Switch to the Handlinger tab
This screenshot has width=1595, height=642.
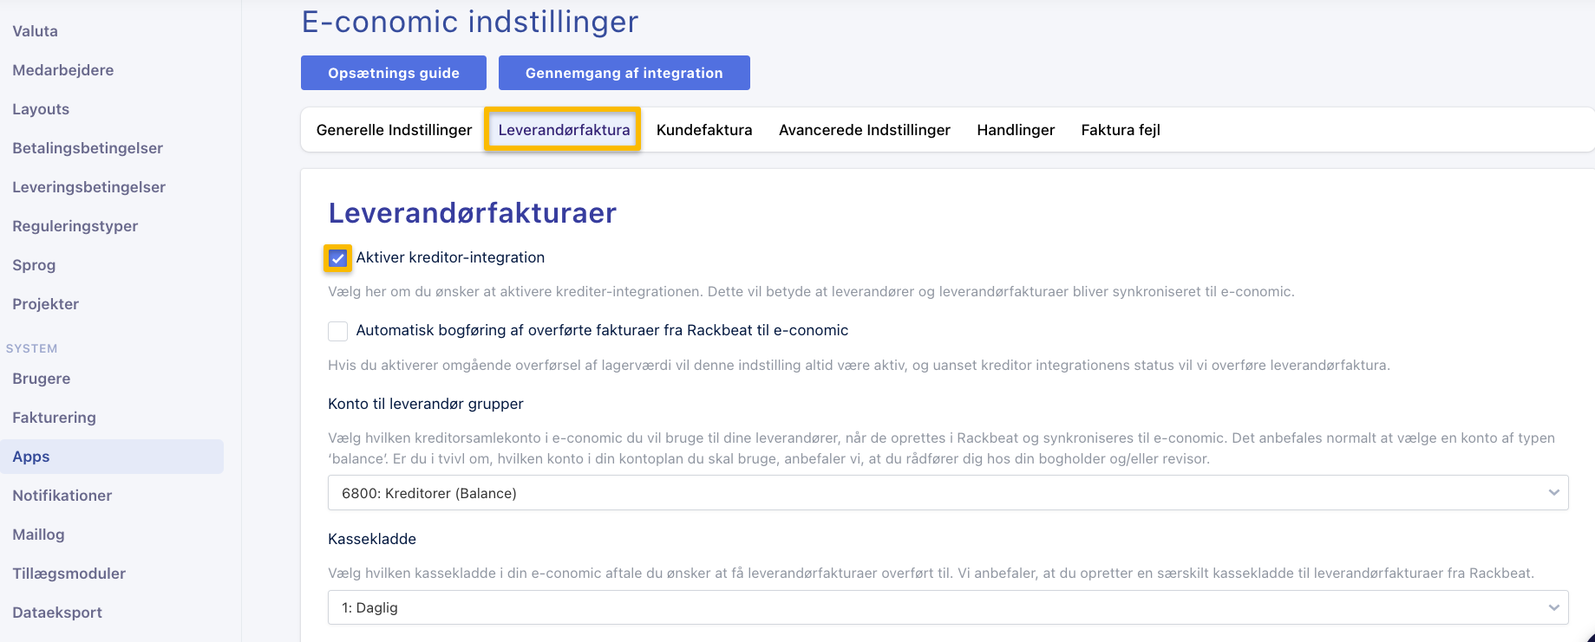click(x=1016, y=130)
